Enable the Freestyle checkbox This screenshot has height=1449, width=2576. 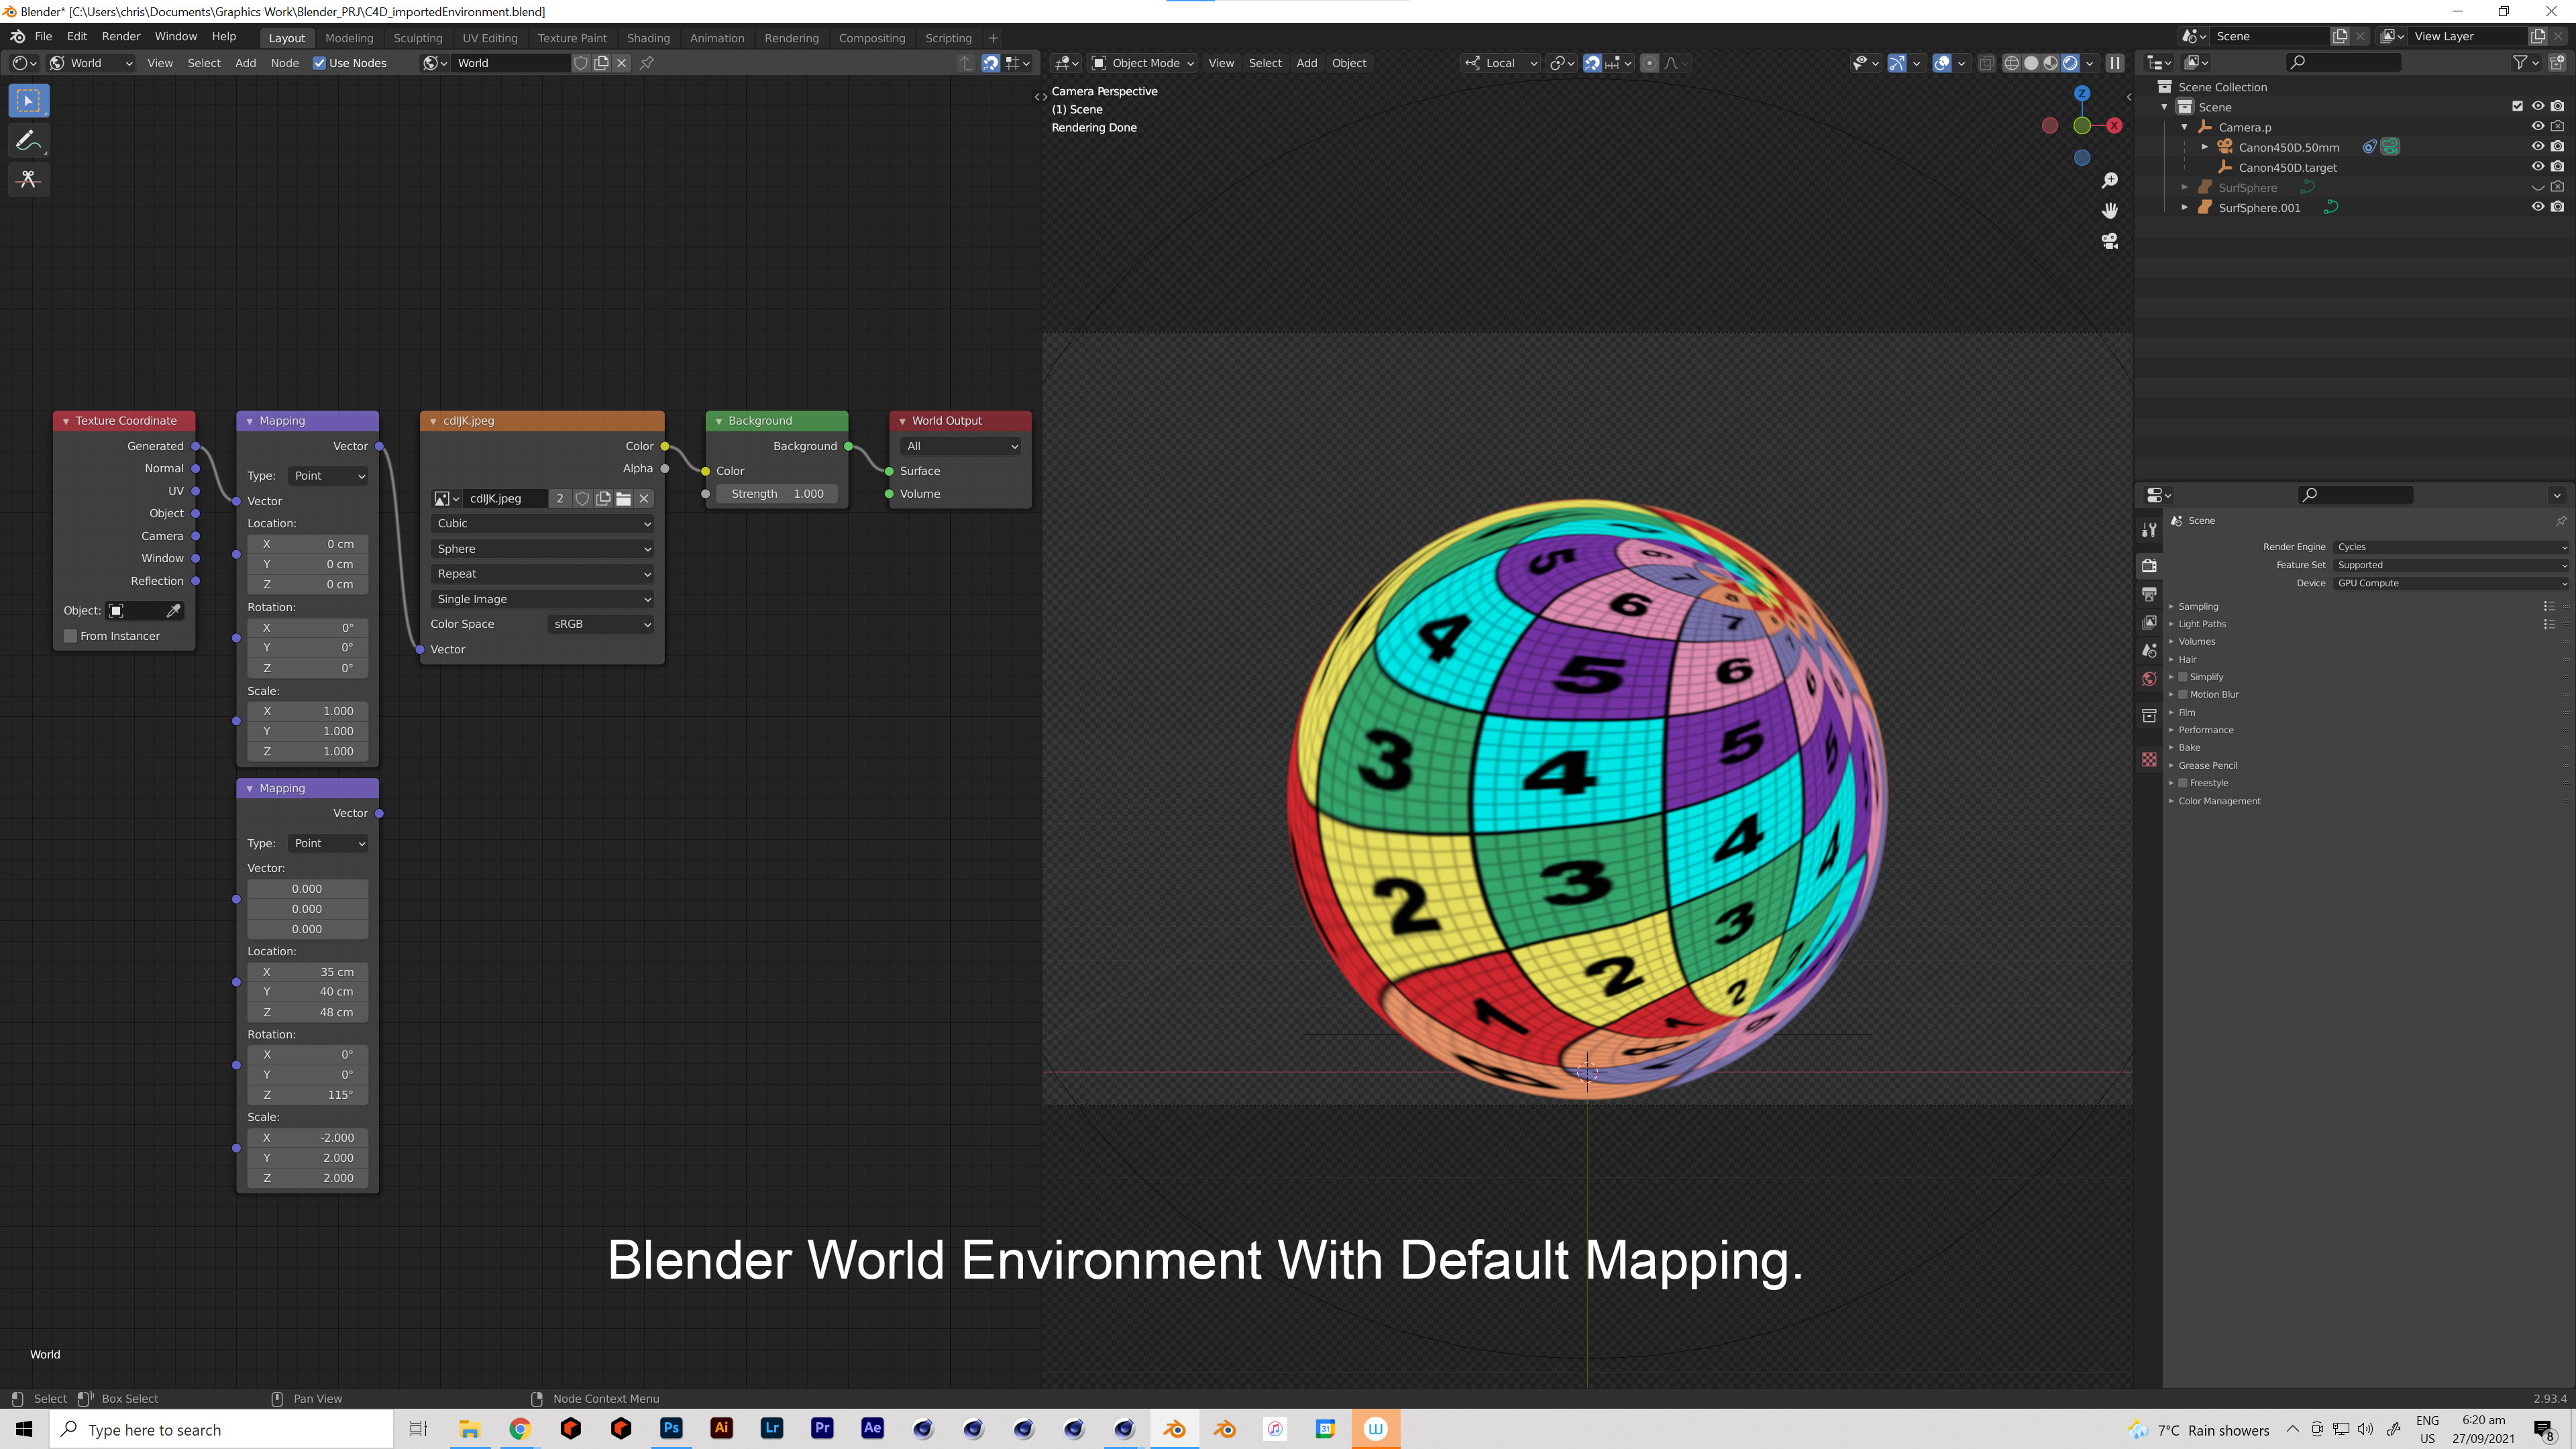point(2184,783)
